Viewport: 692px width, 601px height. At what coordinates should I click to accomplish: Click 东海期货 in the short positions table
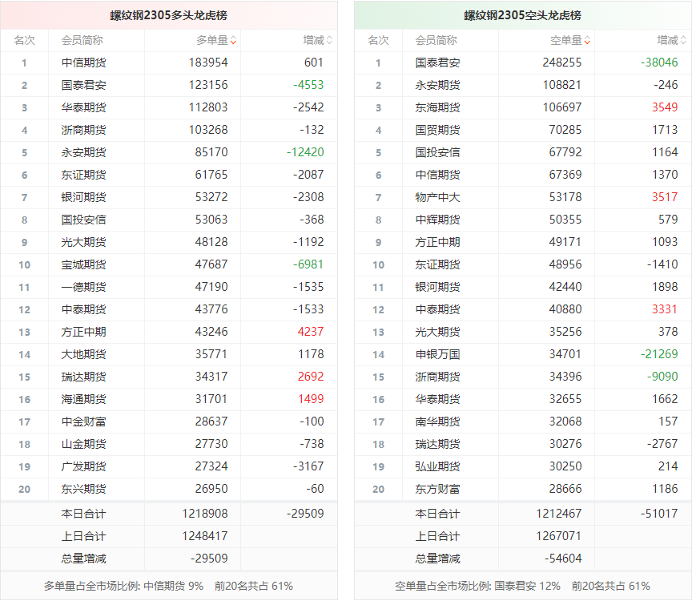(x=437, y=107)
